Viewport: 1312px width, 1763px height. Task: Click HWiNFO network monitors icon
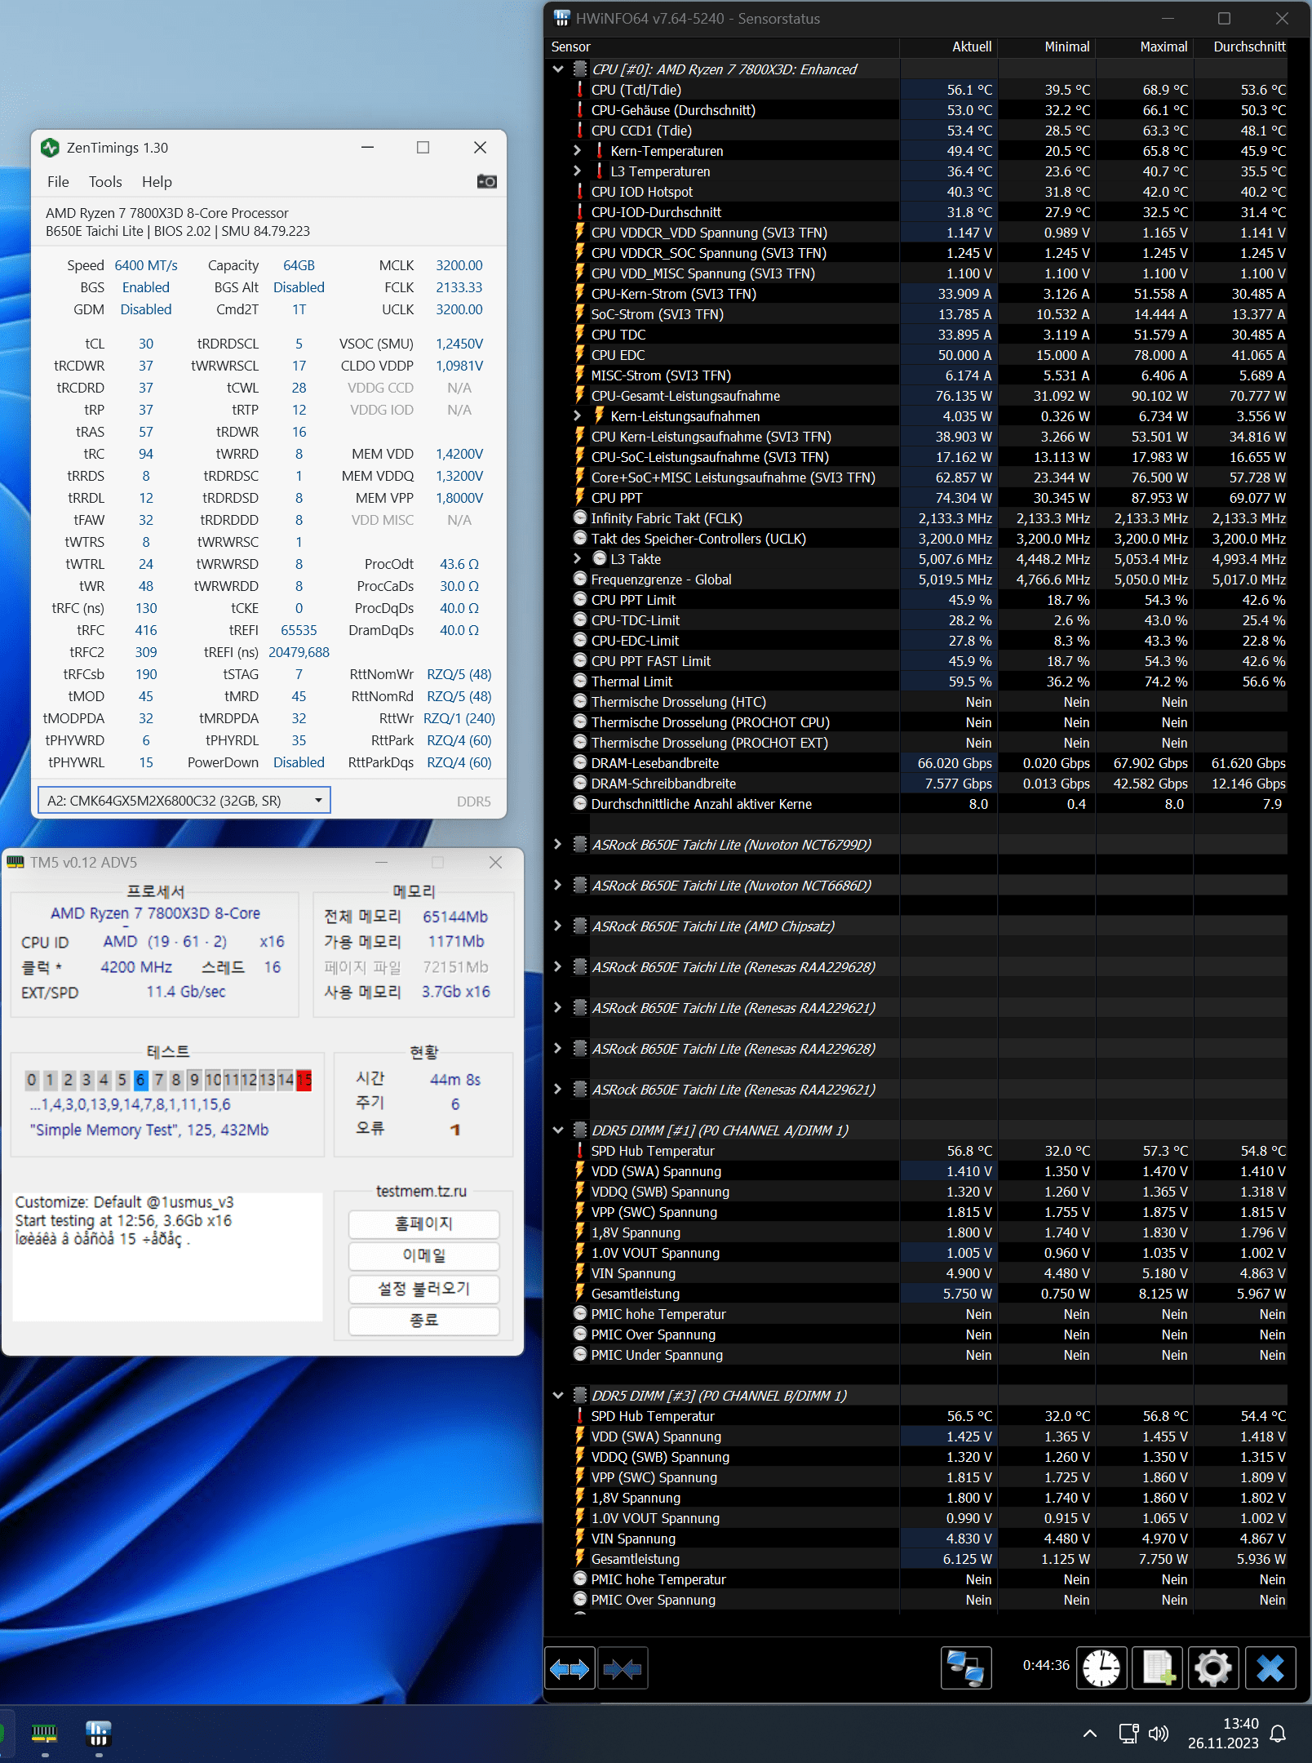click(966, 1668)
